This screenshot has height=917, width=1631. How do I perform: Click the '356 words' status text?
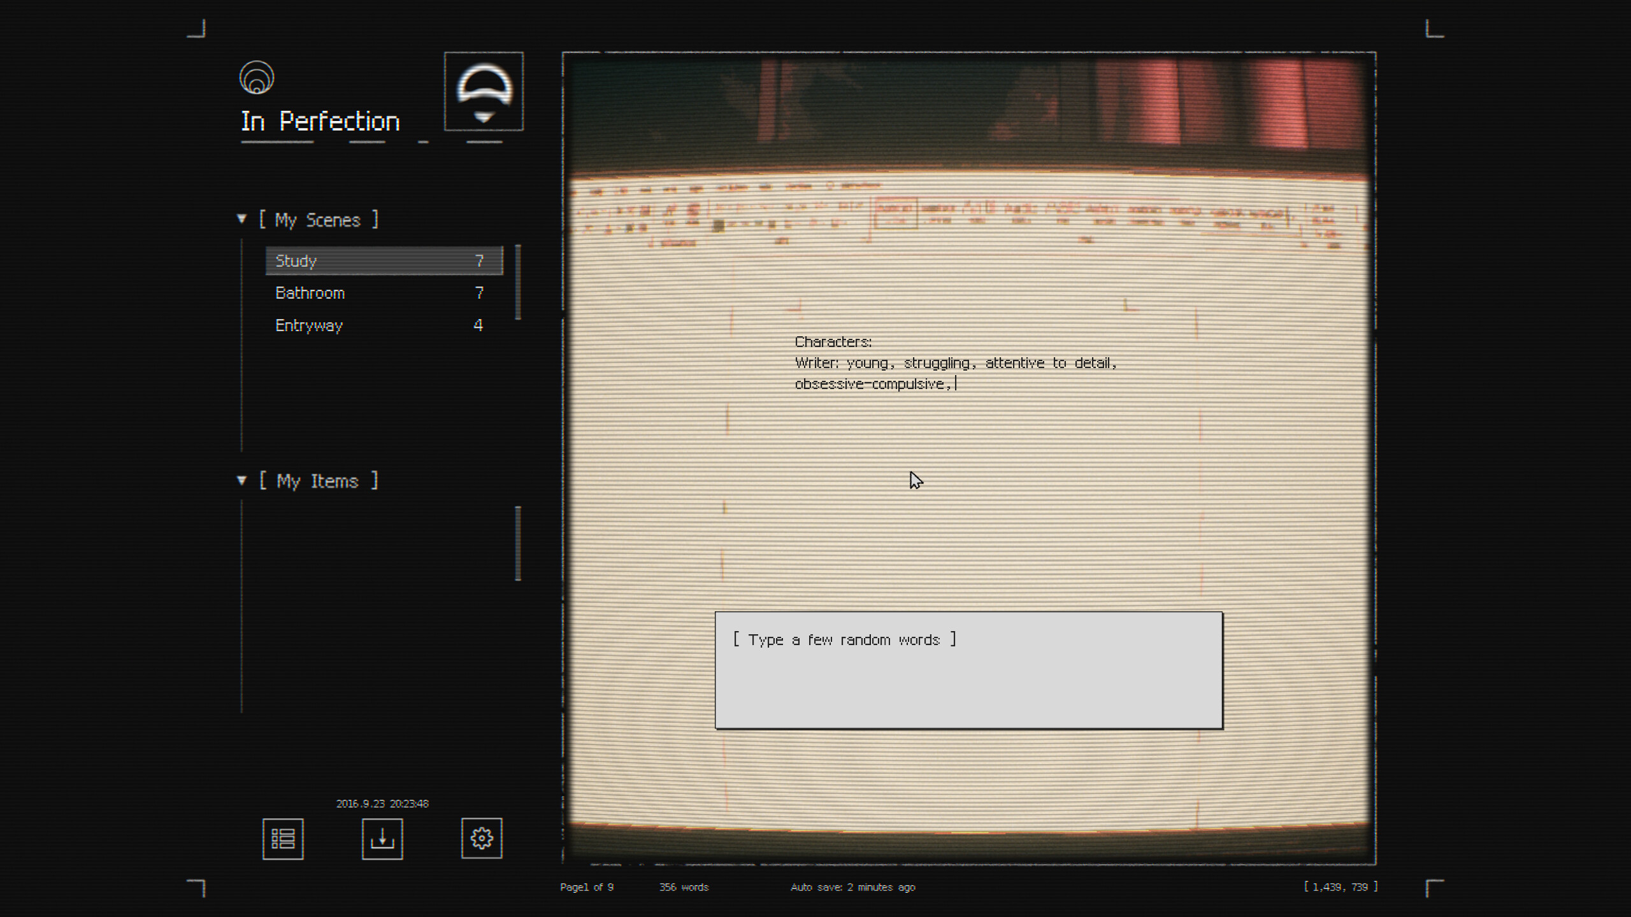[x=684, y=887]
